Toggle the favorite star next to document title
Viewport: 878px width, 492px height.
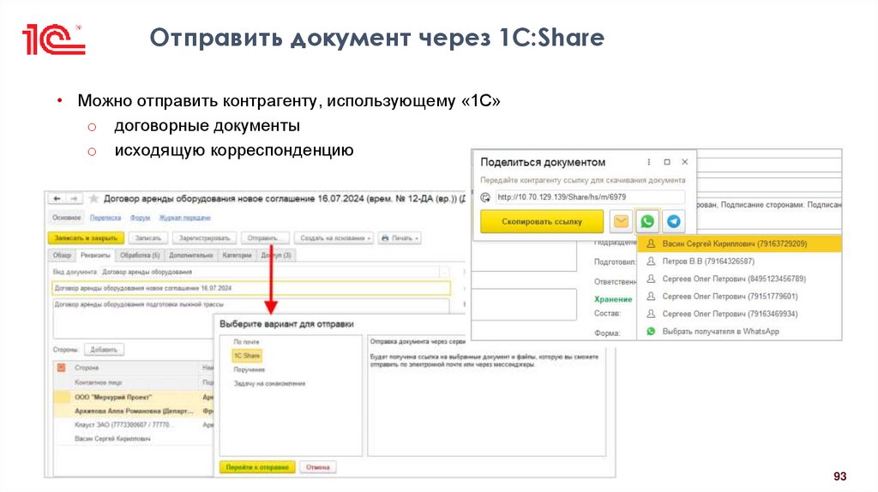pyautogui.click(x=93, y=199)
